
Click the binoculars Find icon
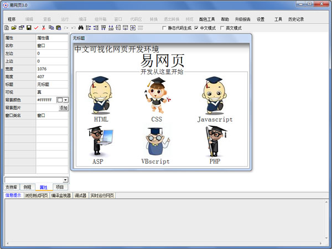pos(81,28)
